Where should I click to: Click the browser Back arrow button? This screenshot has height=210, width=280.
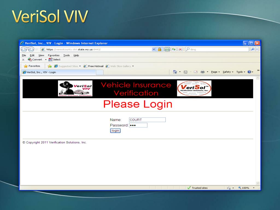coord(24,49)
